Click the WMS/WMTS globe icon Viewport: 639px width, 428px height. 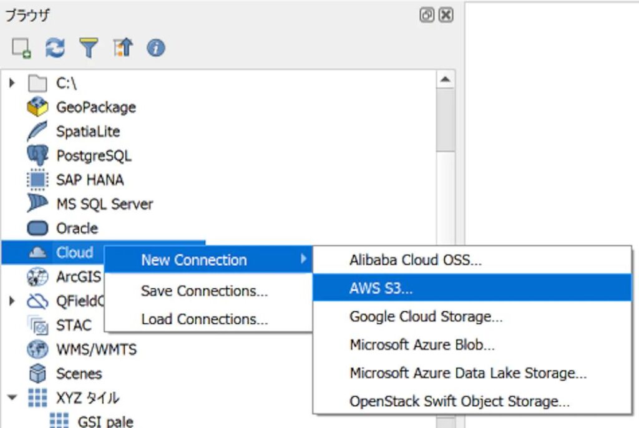click(37, 349)
